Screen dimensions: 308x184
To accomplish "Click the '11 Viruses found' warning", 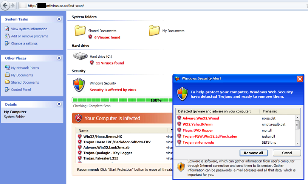I will (x=110, y=63).
